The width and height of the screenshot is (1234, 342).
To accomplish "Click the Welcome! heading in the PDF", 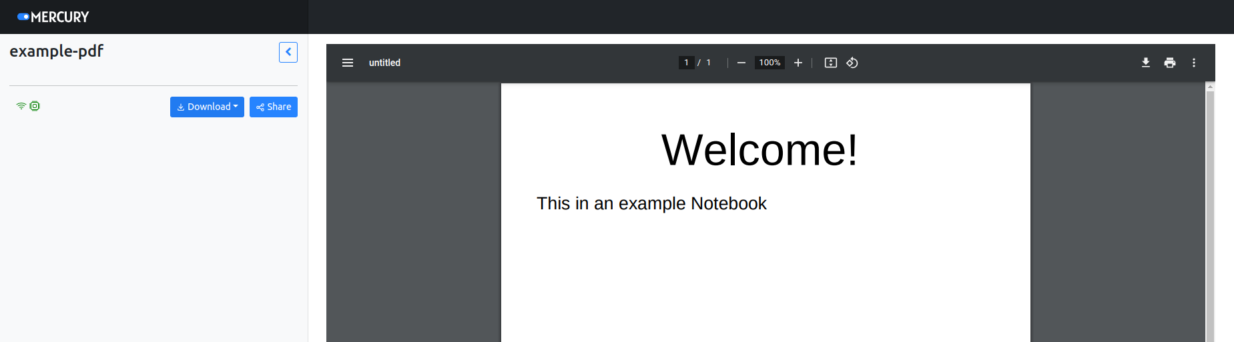I will [x=759, y=150].
